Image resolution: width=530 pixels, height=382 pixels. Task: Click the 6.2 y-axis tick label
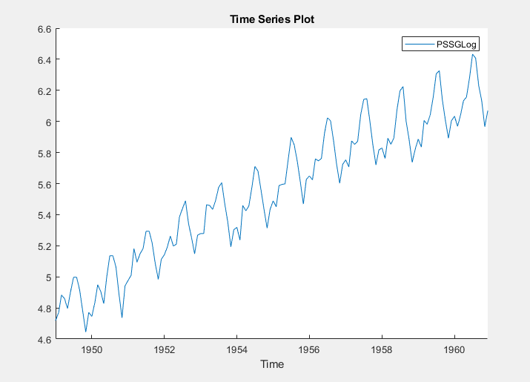coord(44,91)
